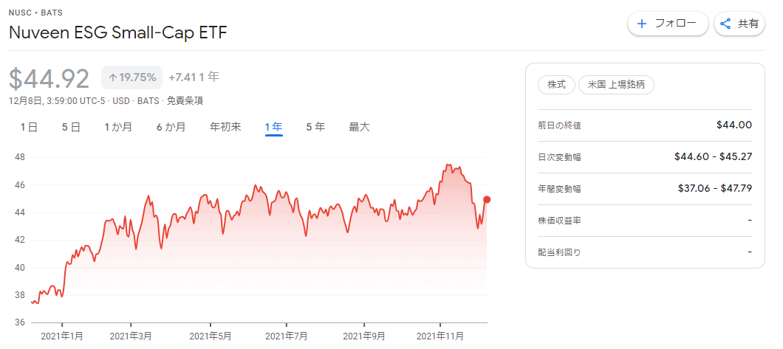
Task: Click the 配当利回り row label
Action: (x=559, y=252)
